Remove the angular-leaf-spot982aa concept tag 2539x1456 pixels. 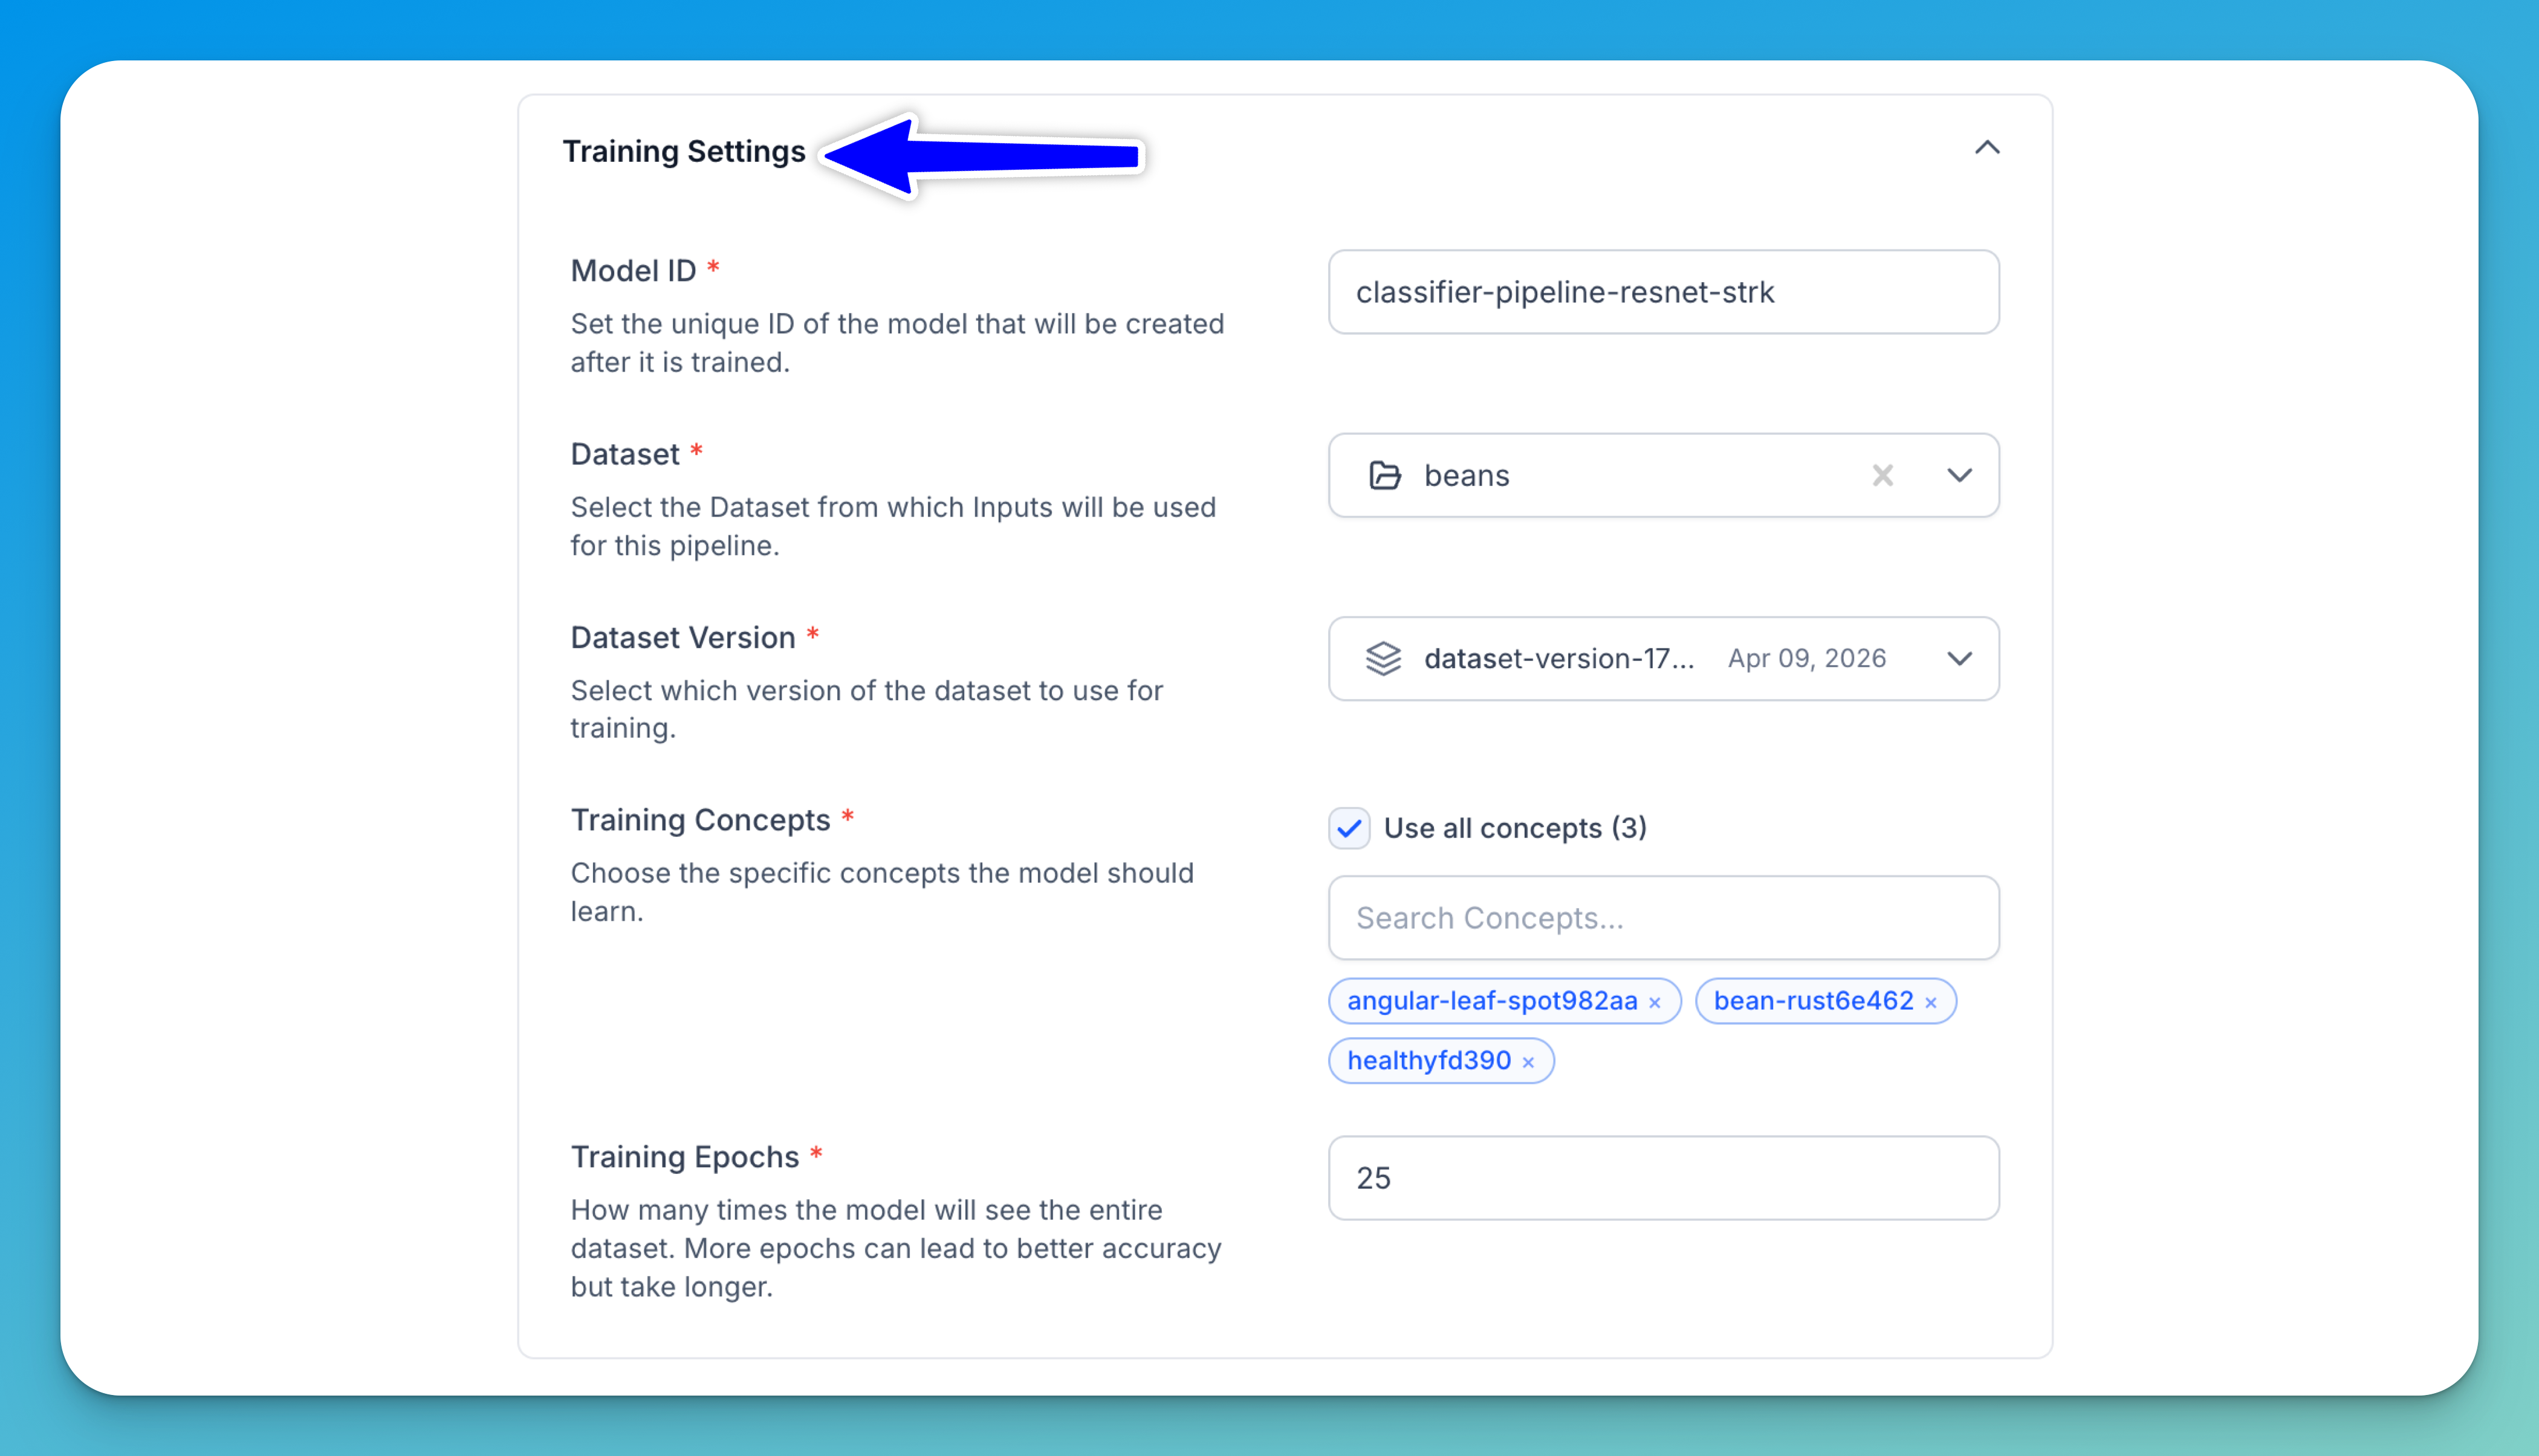1655,1003
